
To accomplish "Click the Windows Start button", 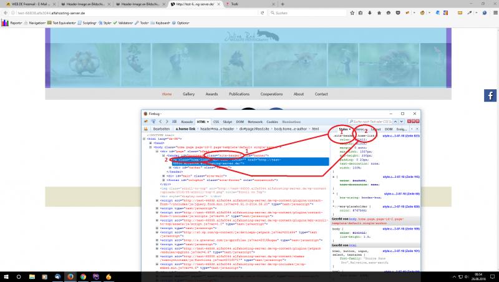I will tap(6, 275).
